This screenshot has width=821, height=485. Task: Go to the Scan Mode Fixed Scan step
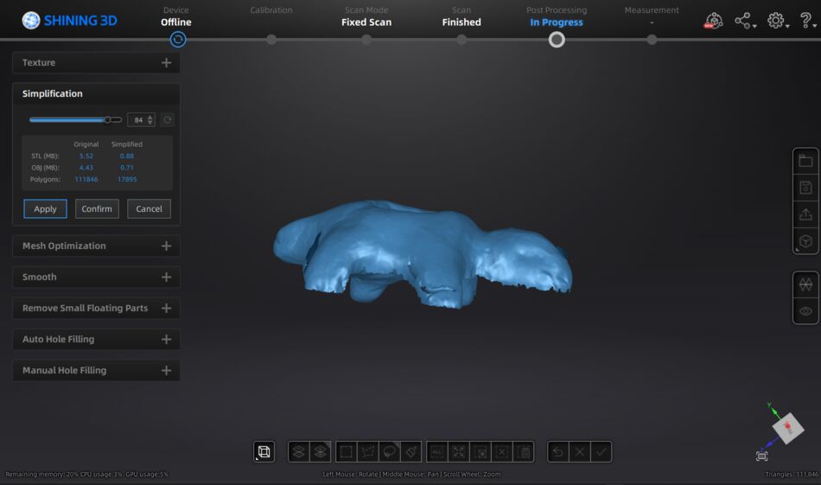click(366, 16)
